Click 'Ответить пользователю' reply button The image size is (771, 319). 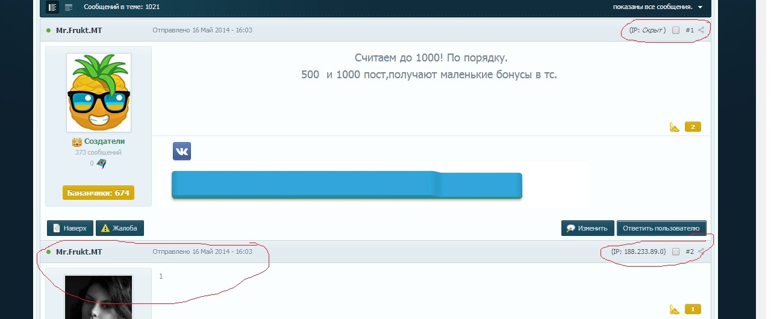(x=661, y=228)
